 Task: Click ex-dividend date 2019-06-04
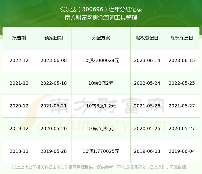pos(182,151)
